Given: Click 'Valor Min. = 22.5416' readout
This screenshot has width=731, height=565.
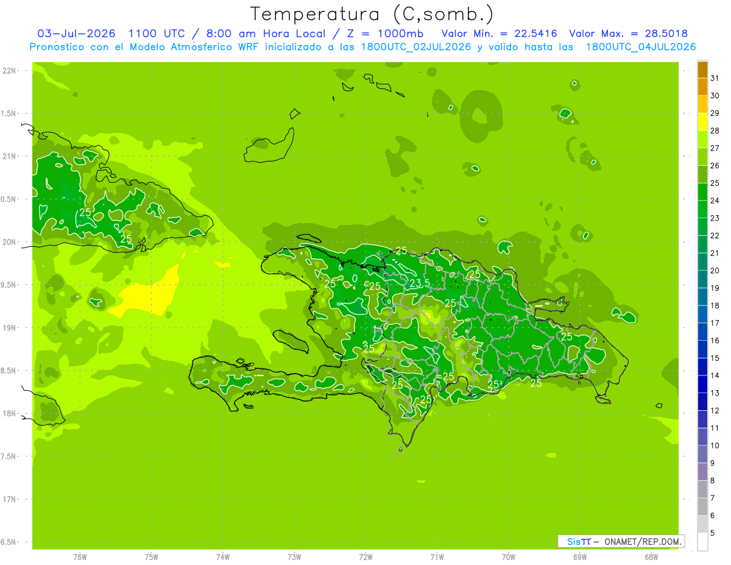Looking at the screenshot, I should pyautogui.click(x=500, y=34).
